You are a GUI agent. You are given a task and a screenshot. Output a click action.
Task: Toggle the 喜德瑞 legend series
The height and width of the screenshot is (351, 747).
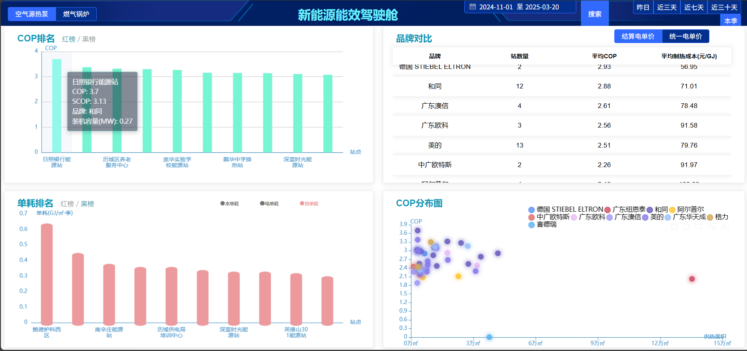coord(542,225)
